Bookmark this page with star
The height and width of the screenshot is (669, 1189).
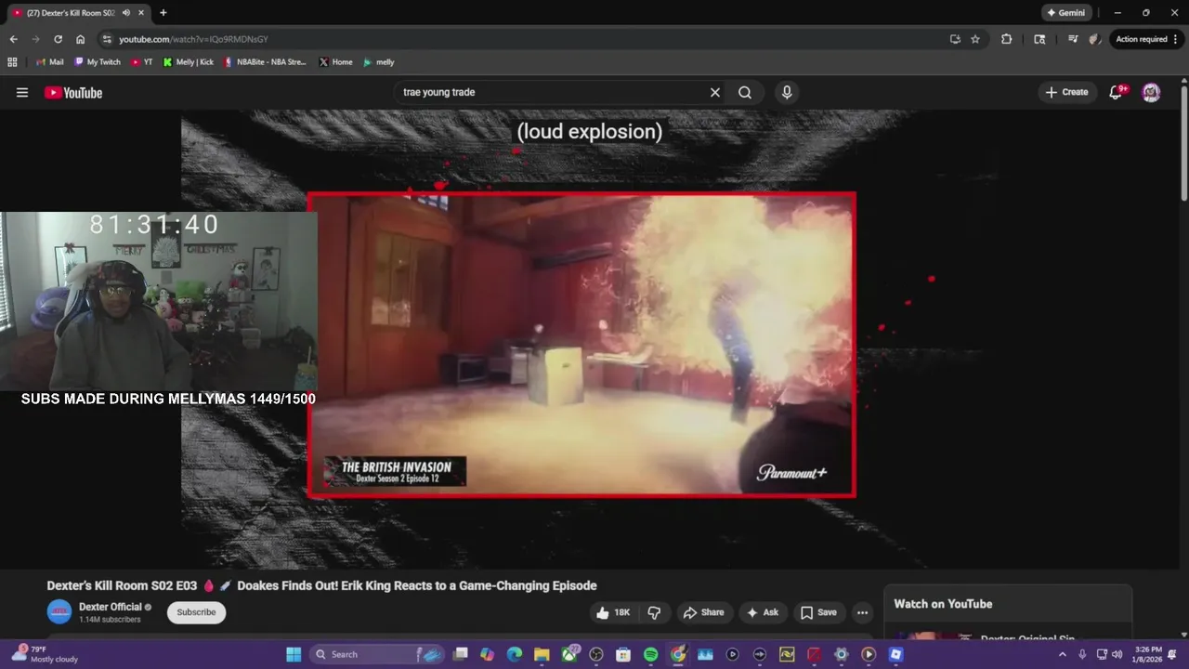click(x=975, y=39)
